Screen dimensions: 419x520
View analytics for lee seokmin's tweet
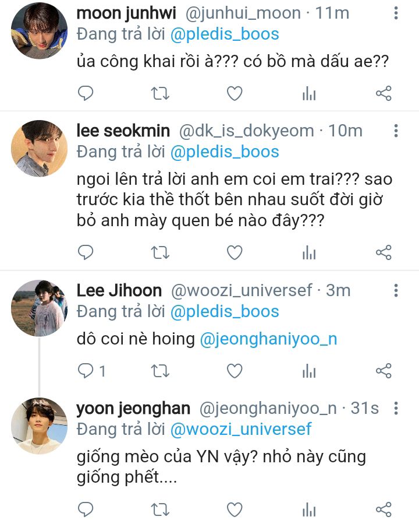[x=309, y=252]
